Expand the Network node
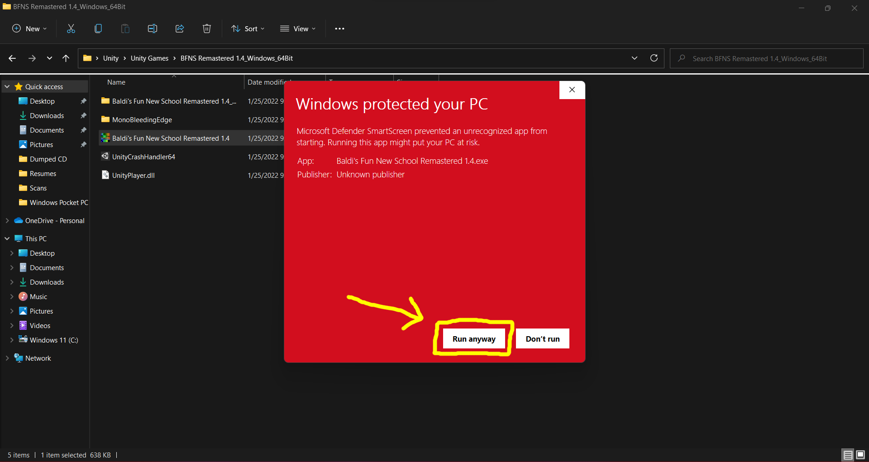Screen dimensions: 869x462 click(7, 358)
